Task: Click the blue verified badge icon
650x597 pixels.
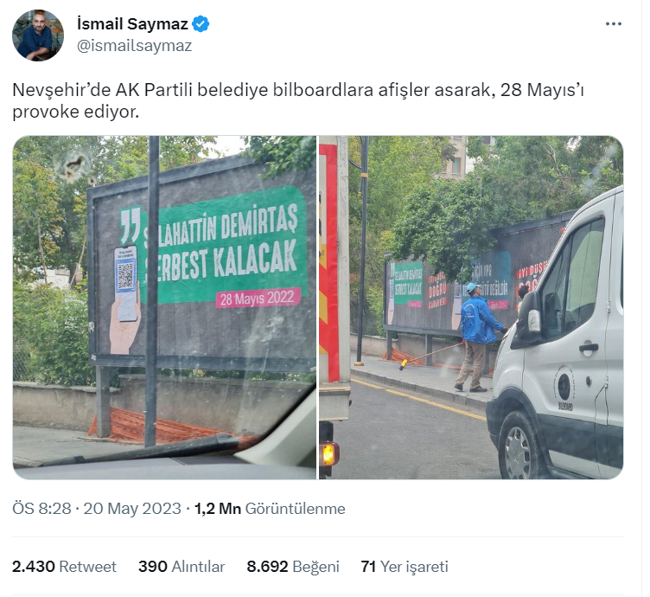Action: tap(201, 24)
